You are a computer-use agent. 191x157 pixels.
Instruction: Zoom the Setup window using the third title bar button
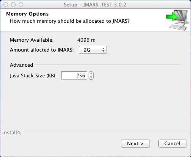[x=21, y=5]
